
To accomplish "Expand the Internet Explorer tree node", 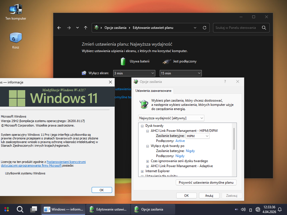I will pos(142,171).
